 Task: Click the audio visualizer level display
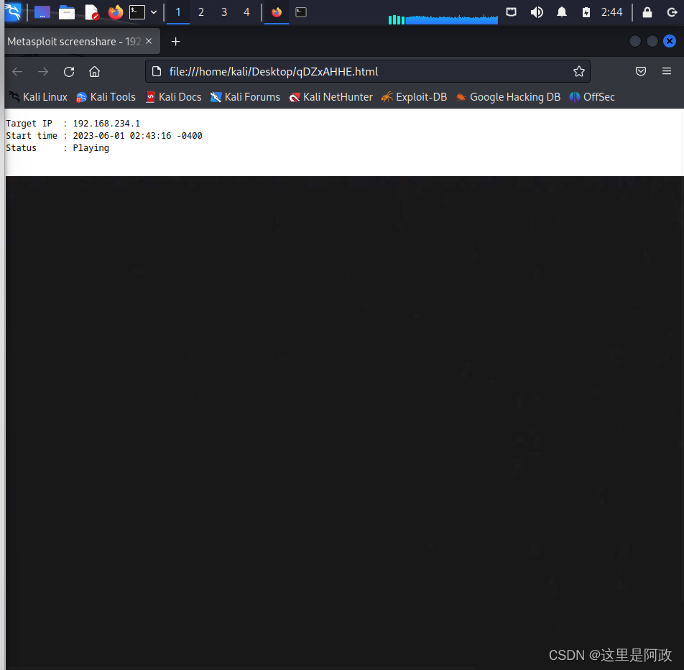pos(442,19)
